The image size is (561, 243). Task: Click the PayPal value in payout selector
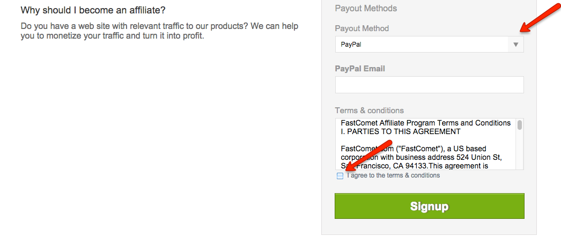point(351,45)
